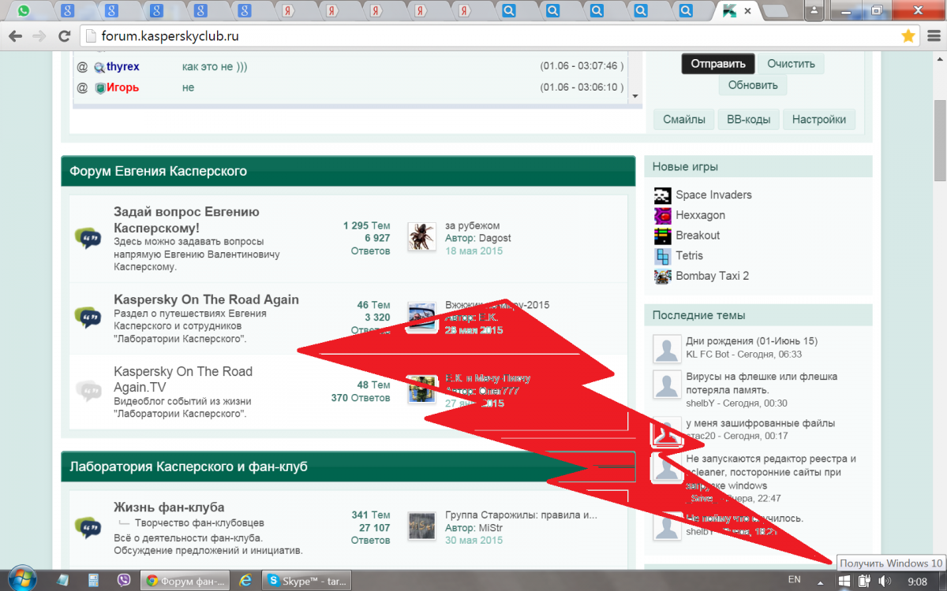Open Calculator from the taskbar

(93, 580)
